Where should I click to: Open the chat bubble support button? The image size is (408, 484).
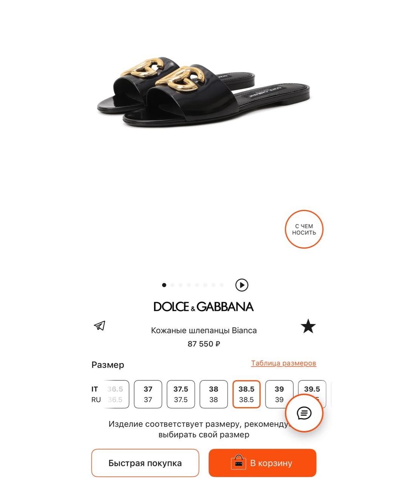[304, 413]
